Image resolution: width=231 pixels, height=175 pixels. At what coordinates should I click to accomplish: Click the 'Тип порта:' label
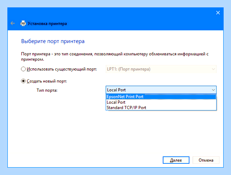(47, 90)
